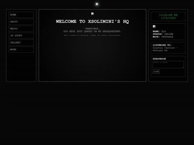Focus the guestbook 'leave a mark' textbox
This screenshot has height=145, width=194.
(168, 64)
